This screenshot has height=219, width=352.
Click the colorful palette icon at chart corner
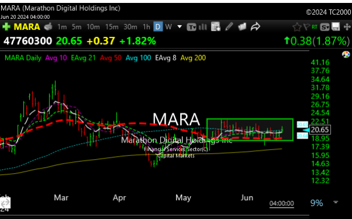346,55
